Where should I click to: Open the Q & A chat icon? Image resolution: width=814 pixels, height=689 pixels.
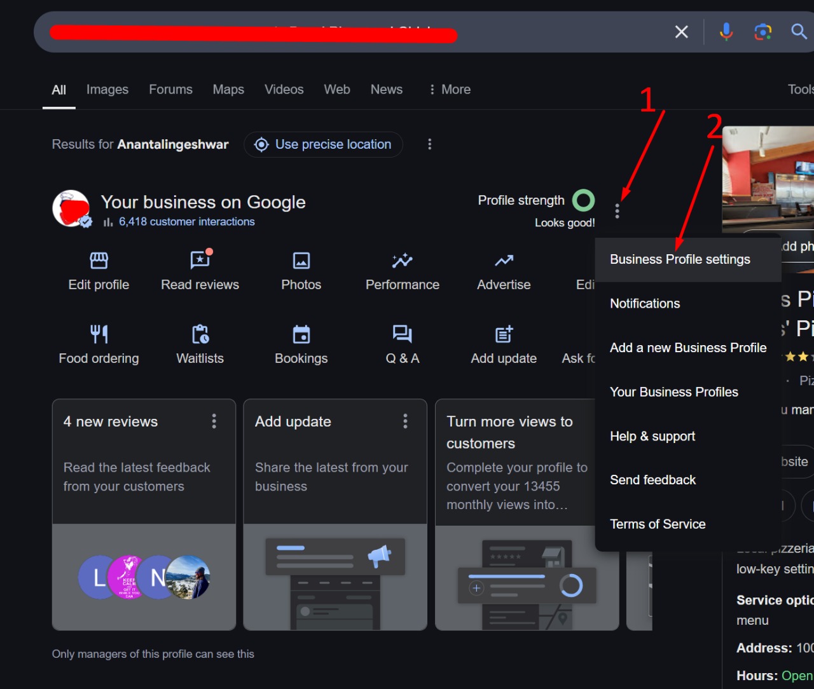[x=403, y=334]
